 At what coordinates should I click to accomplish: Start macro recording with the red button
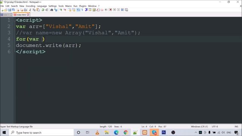pos(111,10)
